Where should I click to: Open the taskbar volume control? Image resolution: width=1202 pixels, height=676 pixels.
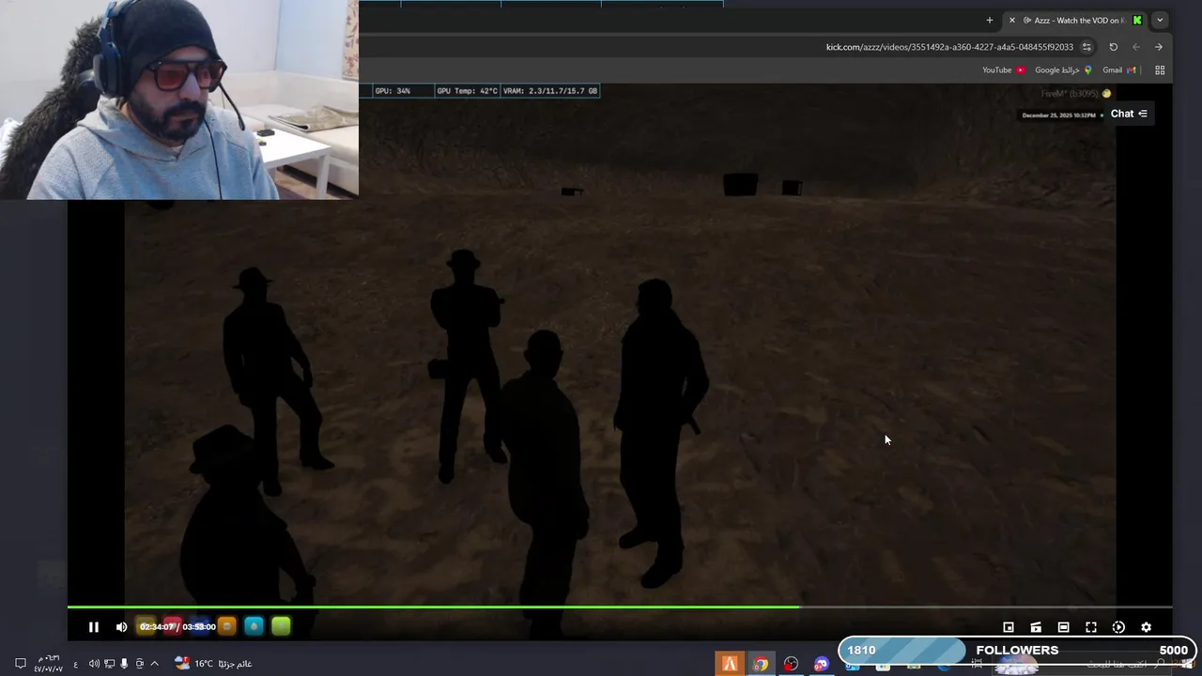[94, 664]
